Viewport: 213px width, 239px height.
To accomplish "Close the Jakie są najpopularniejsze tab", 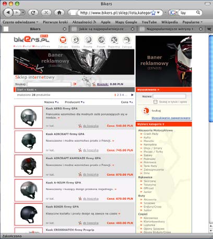I will 133,29.
